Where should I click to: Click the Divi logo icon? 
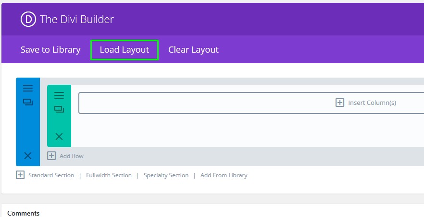point(28,19)
